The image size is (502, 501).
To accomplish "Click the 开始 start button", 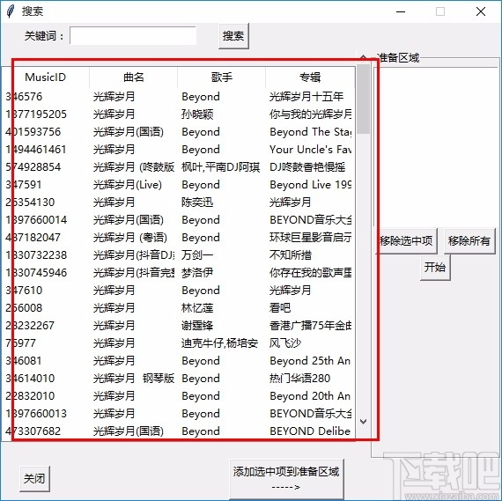I will 435,268.
